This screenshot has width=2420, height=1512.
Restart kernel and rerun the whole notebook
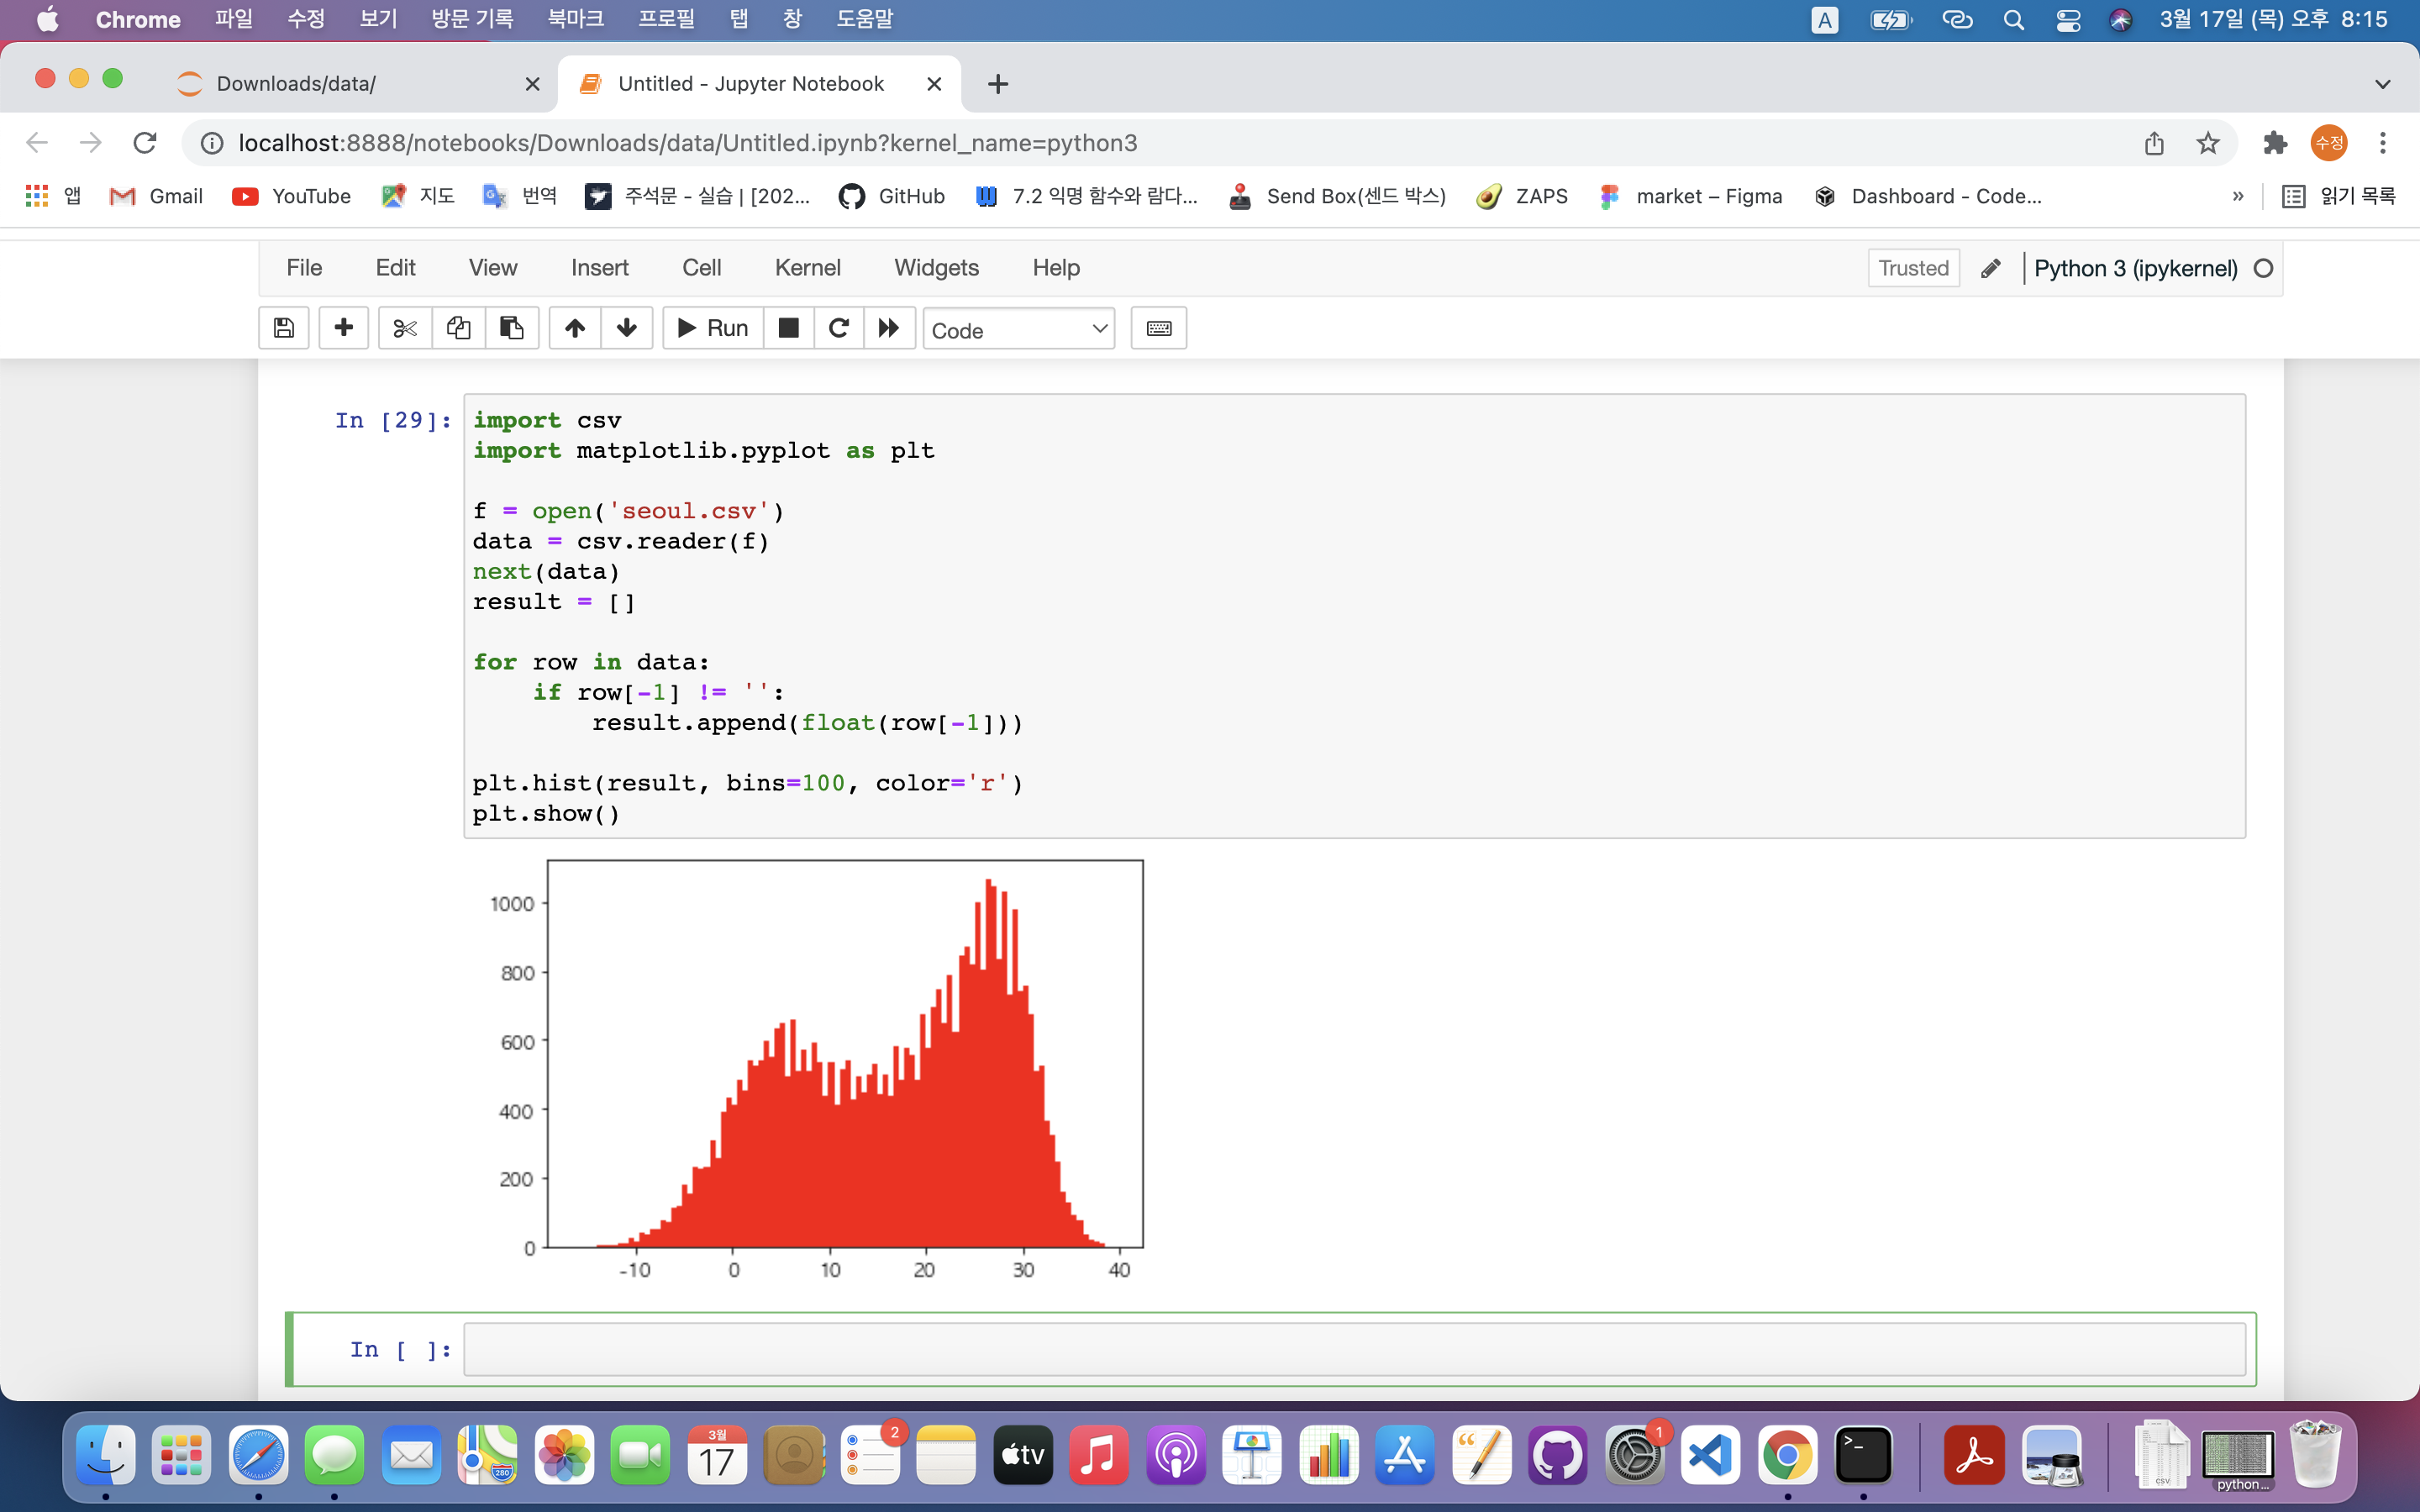point(889,328)
